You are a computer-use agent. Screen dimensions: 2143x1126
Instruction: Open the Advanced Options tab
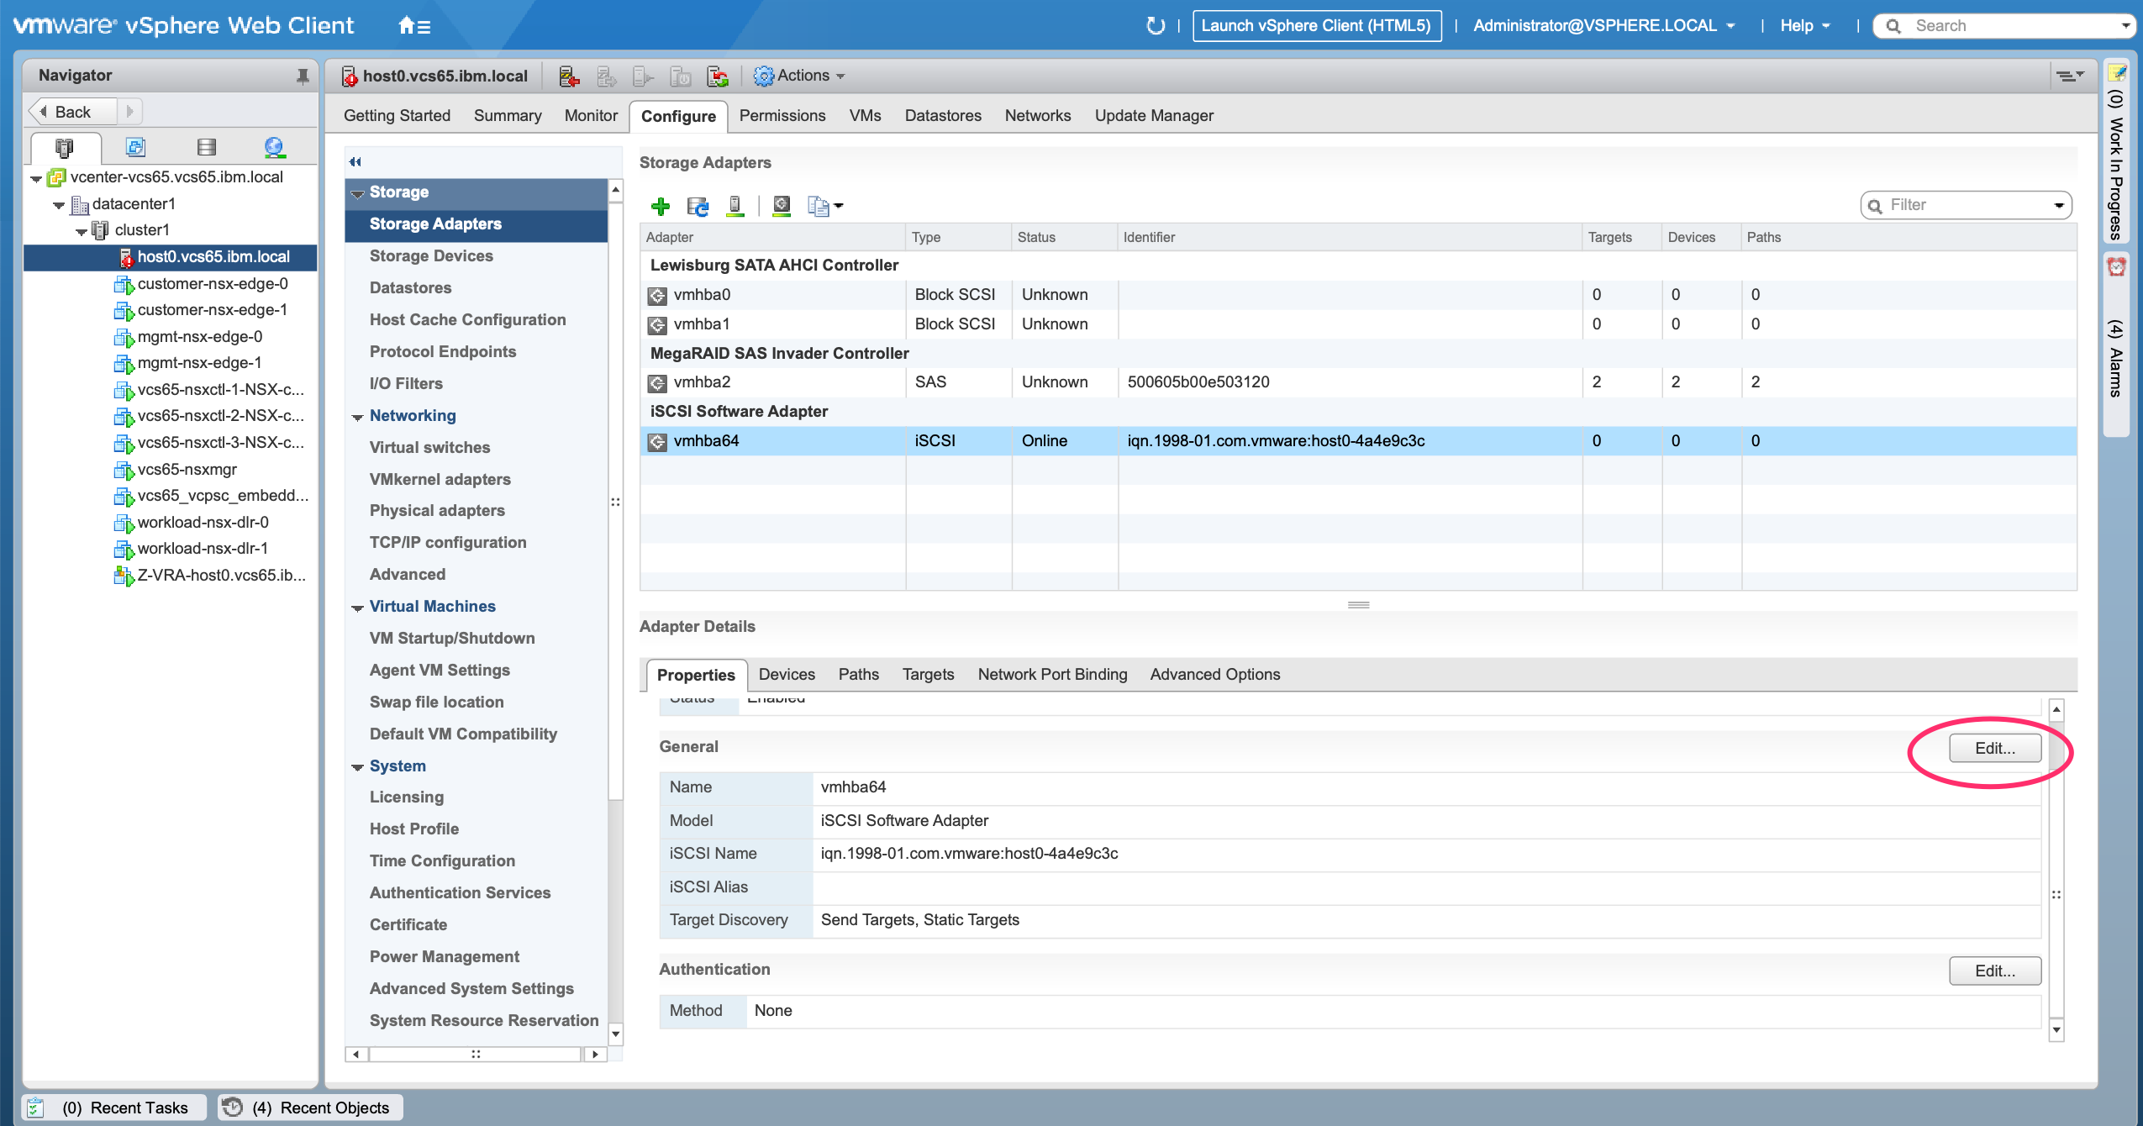point(1215,675)
